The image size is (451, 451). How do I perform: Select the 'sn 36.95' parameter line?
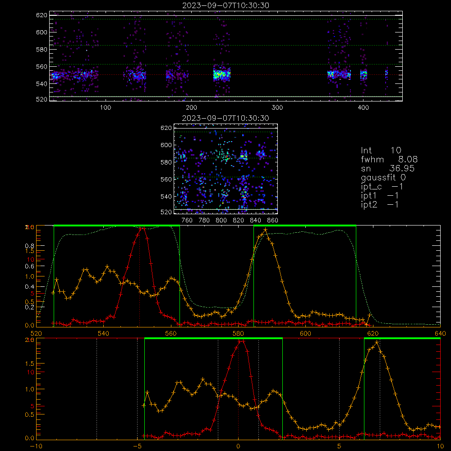[x=388, y=168]
